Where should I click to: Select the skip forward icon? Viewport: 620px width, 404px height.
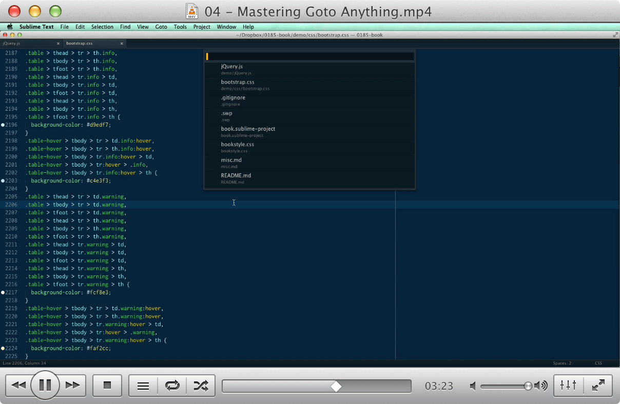pos(72,385)
